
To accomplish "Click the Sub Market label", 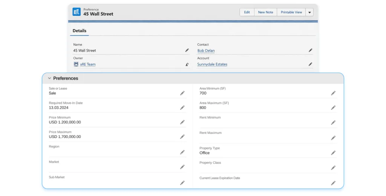I will (57, 177).
